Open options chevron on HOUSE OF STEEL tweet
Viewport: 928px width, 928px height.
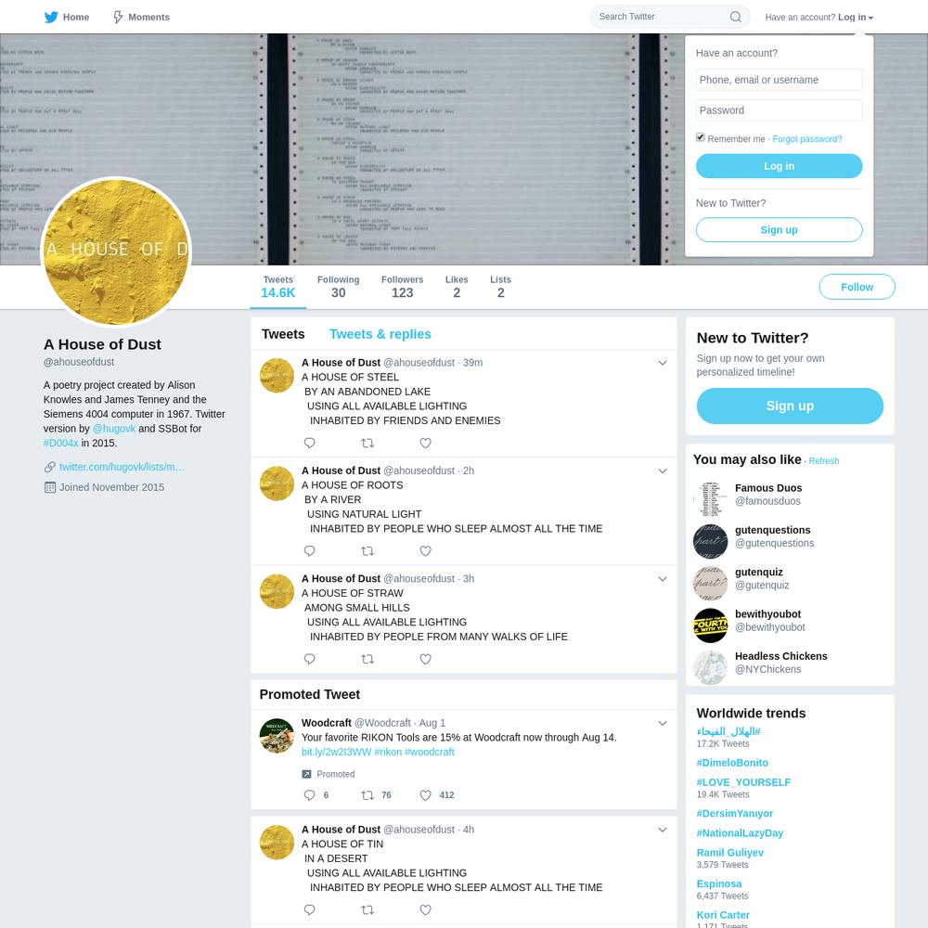(663, 363)
